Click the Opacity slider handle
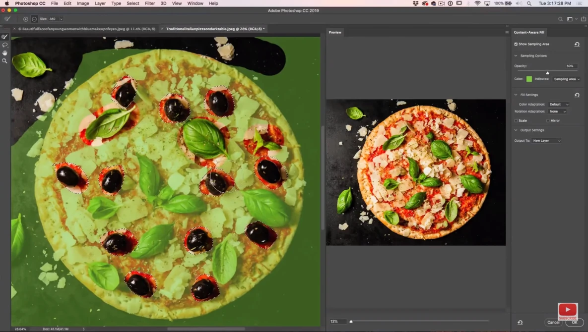588x332 pixels. pos(547,73)
